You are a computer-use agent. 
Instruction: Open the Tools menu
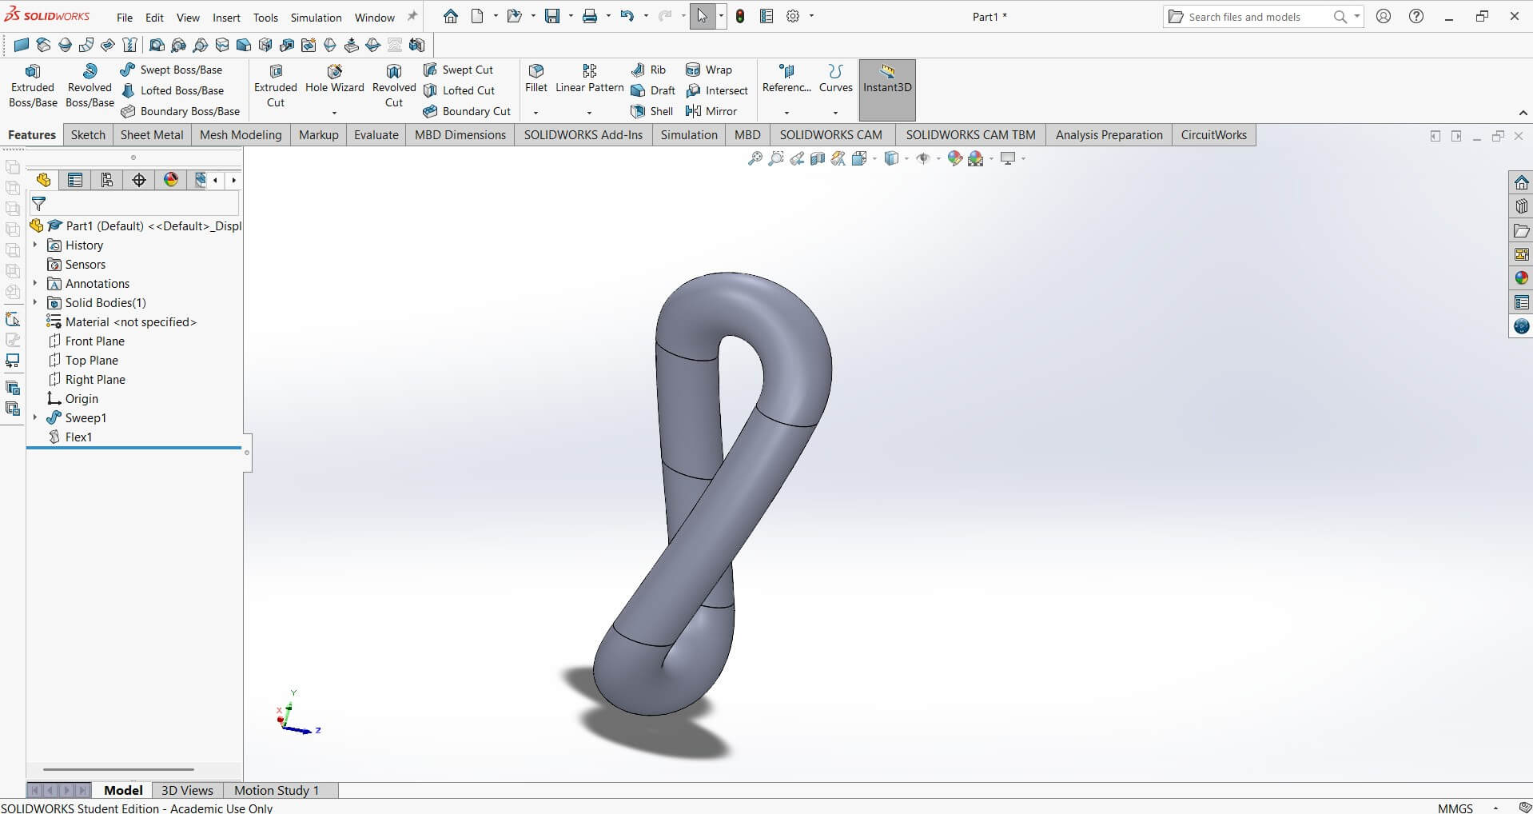tap(265, 17)
